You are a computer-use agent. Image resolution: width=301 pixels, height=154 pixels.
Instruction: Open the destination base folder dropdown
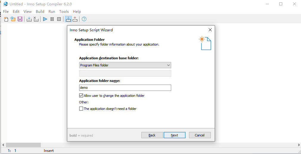pyautogui.click(x=125, y=65)
